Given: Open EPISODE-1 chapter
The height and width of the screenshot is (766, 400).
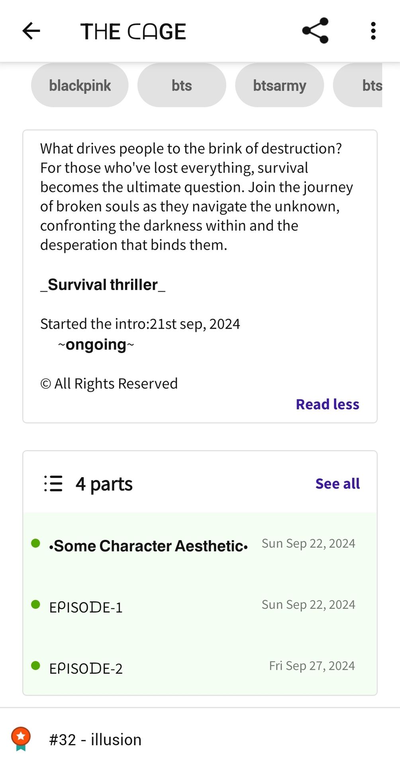Looking at the screenshot, I should pyautogui.click(x=200, y=605).
